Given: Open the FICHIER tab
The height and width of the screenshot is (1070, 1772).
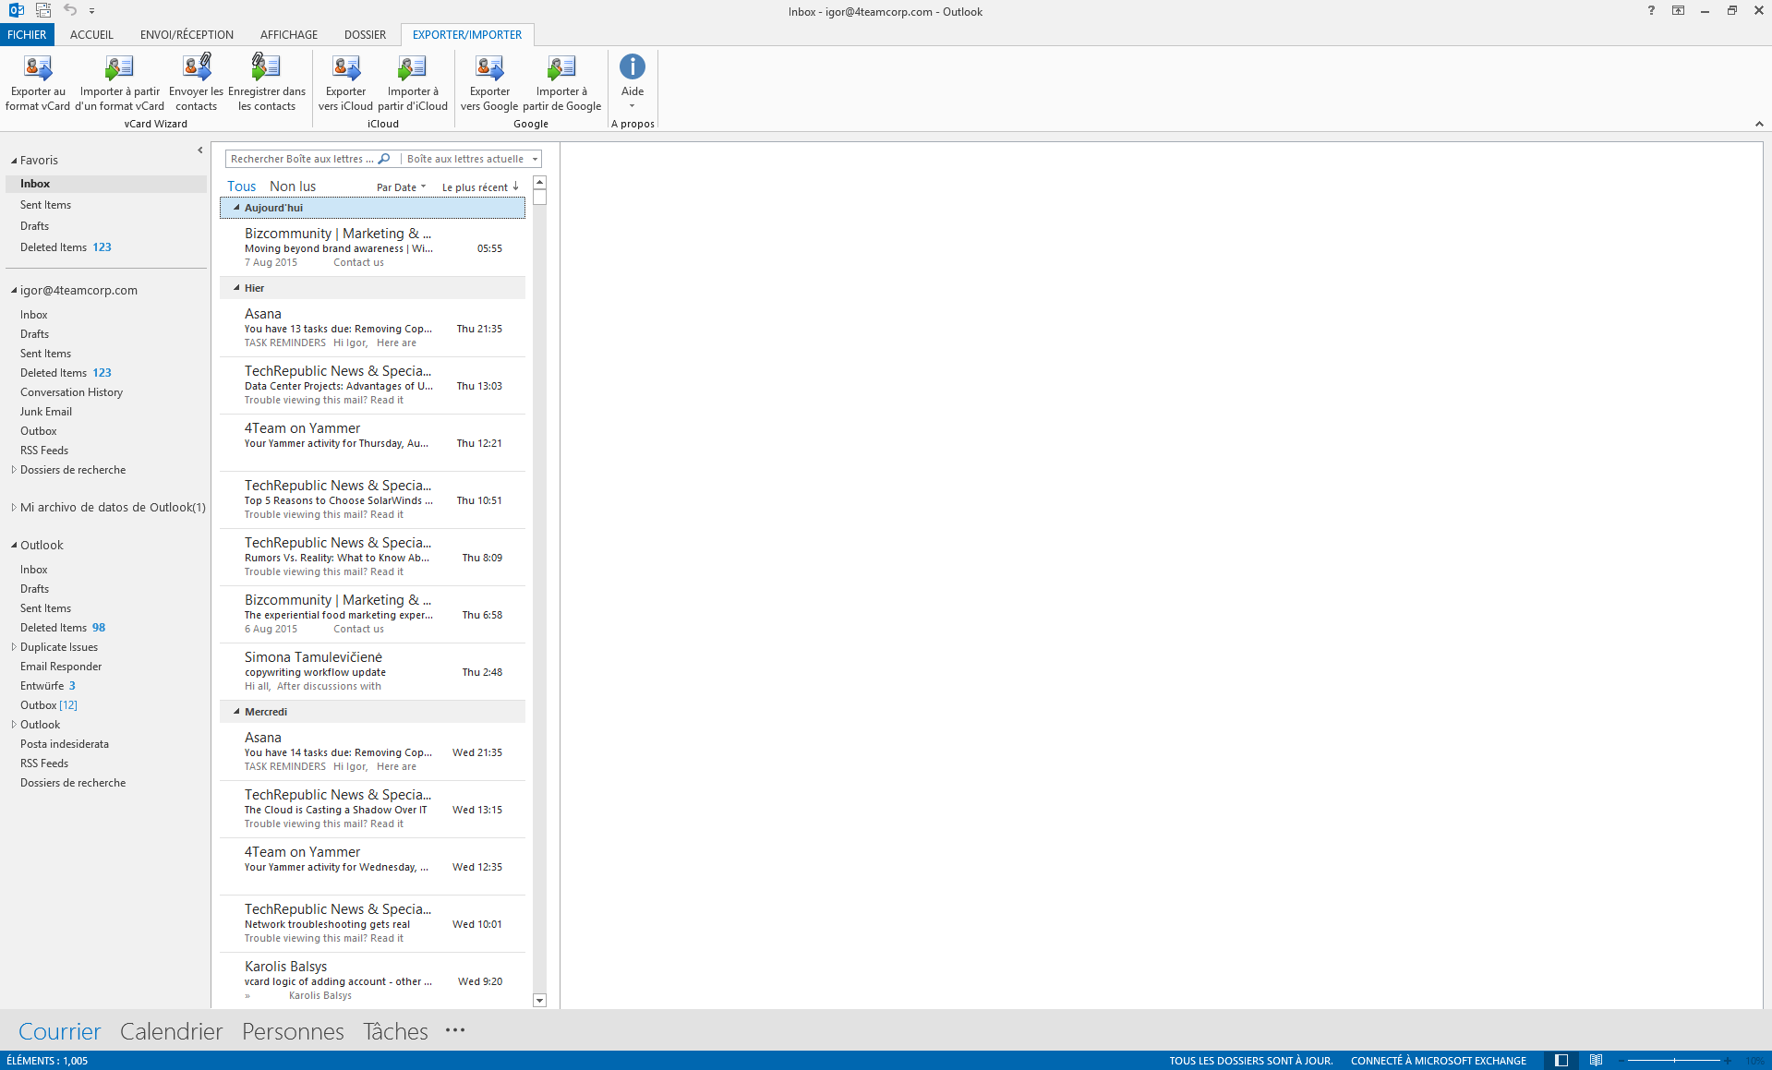Looking at the screenshot, I should coord(27,34).
